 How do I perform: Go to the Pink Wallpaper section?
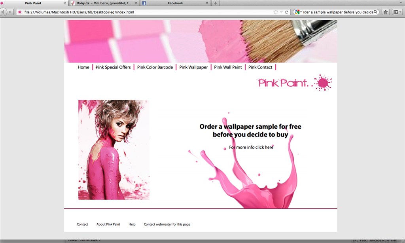click(x=193, y=67)
